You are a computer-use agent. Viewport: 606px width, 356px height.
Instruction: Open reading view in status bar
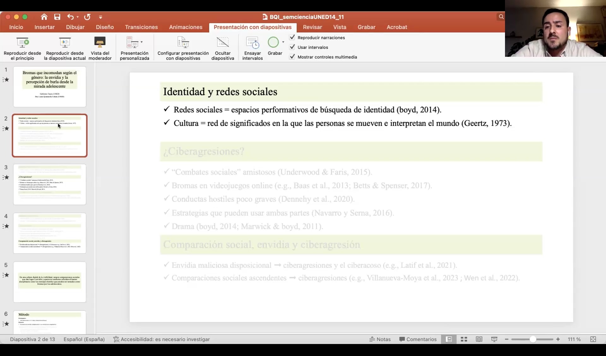[479, 339]
